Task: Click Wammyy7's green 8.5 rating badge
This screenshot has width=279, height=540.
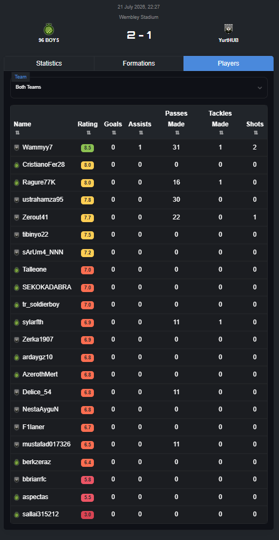Action: coord(87,148)
